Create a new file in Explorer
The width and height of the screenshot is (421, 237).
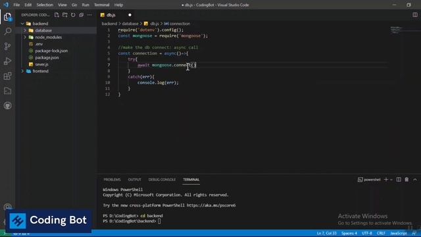(x=57, y=15)
